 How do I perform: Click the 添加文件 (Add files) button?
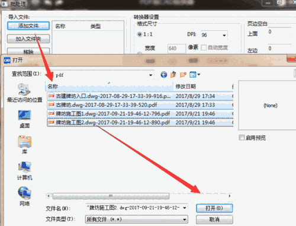tap(28, 26)
